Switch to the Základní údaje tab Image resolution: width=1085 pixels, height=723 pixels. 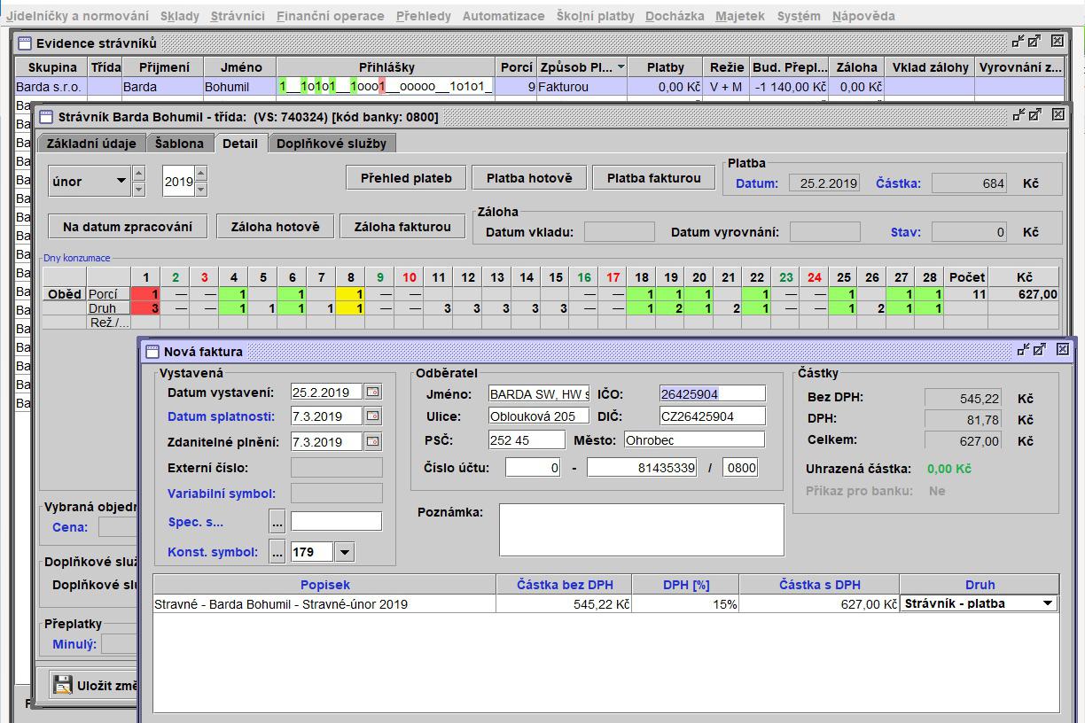pyautogui.click(x=91, y=144)
